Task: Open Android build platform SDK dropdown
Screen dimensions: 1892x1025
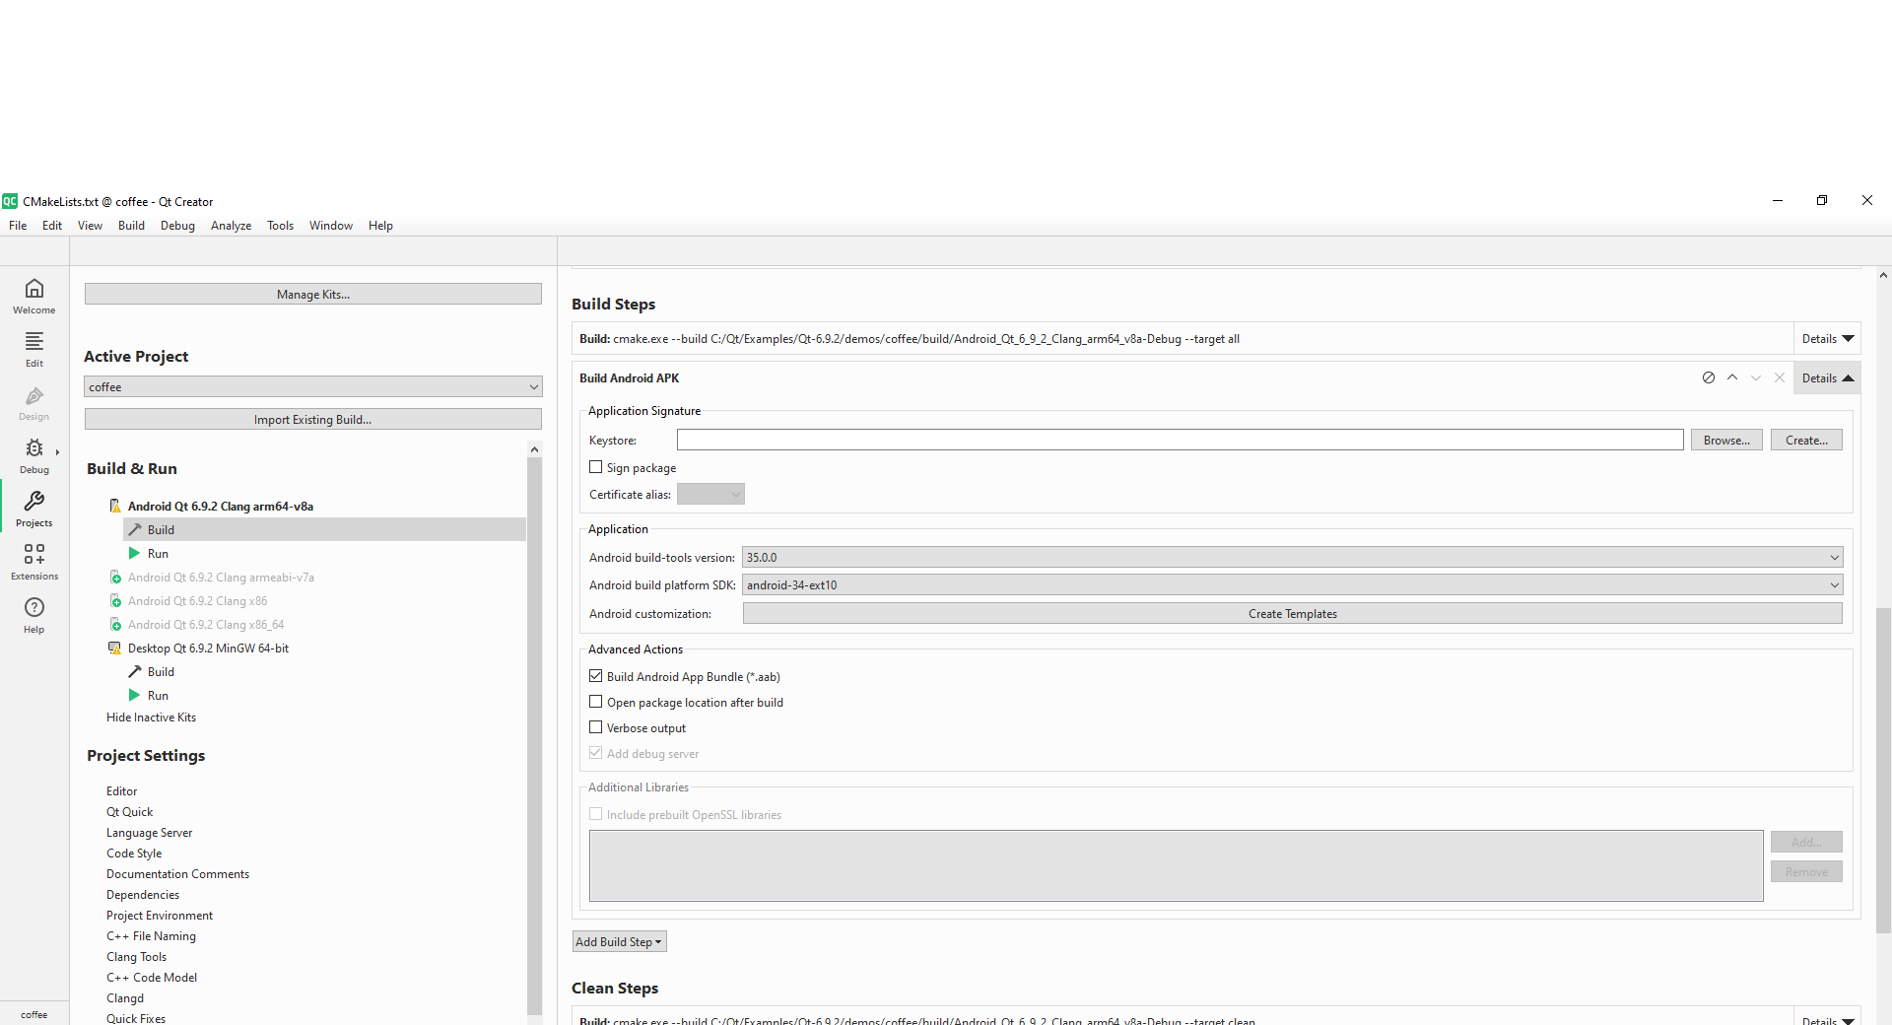Action: (x=1292, y=584)
